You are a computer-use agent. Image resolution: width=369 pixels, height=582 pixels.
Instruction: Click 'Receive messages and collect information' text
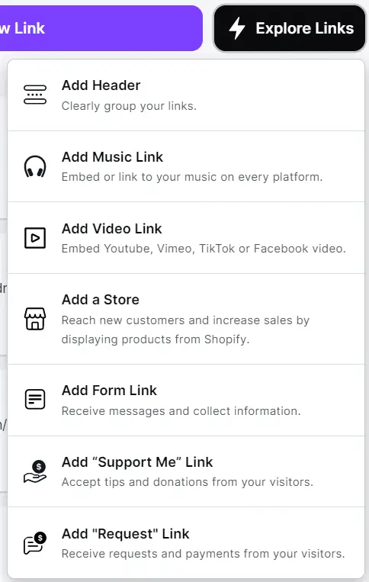(x=181, y=411)
